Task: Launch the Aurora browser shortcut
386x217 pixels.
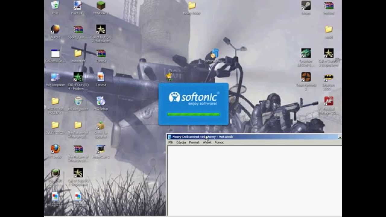Action: pos(55,29)
